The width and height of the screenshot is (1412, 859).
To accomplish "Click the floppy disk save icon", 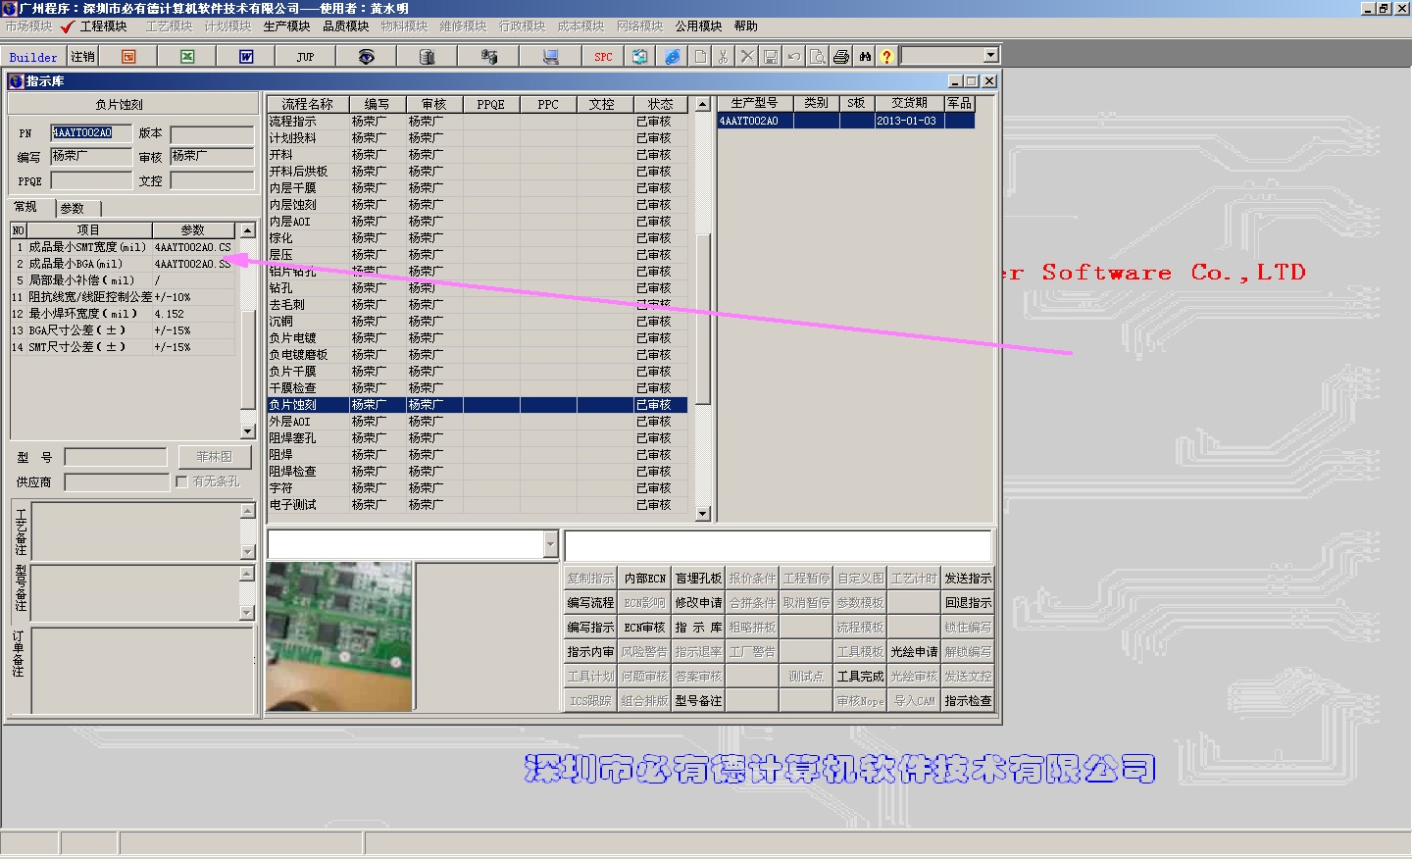I will (771, 57).
